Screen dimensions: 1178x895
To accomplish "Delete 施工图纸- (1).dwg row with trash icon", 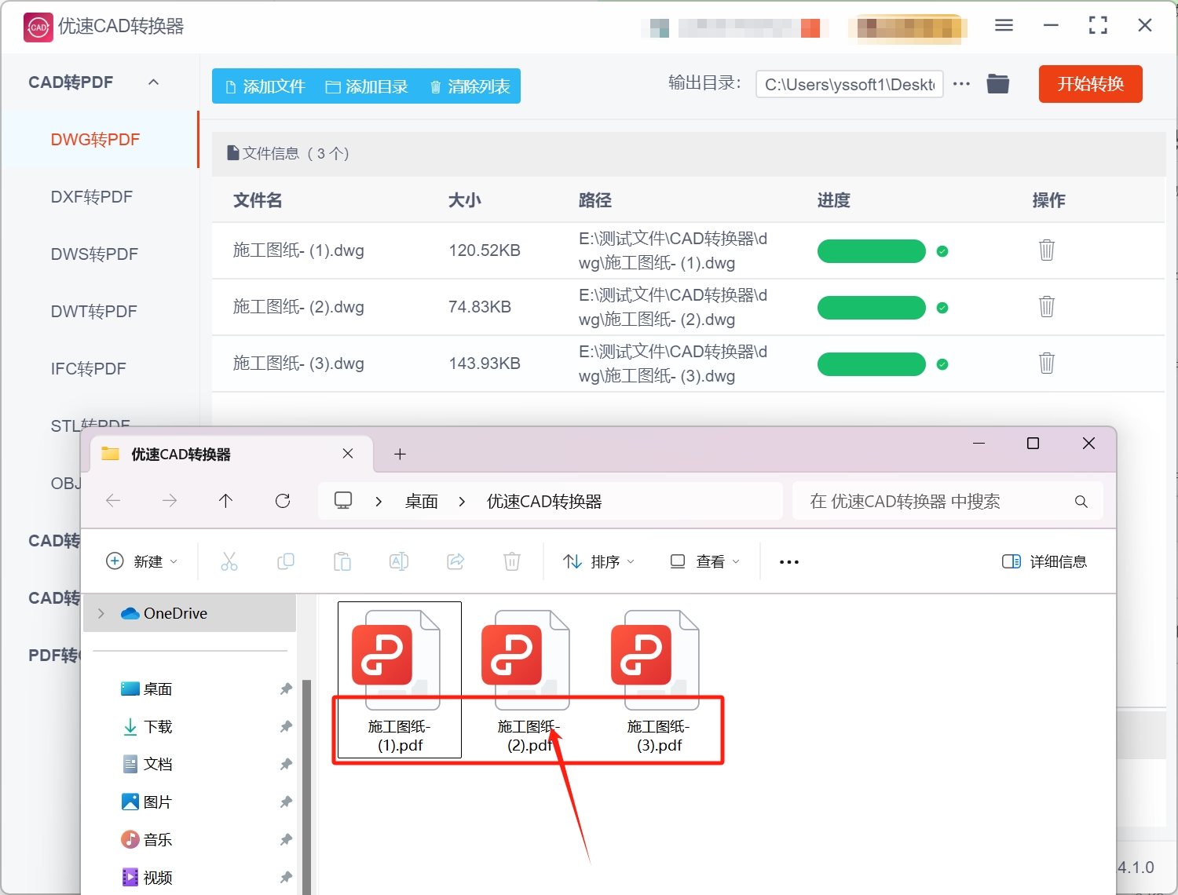I will click(x=1047, y=250).
